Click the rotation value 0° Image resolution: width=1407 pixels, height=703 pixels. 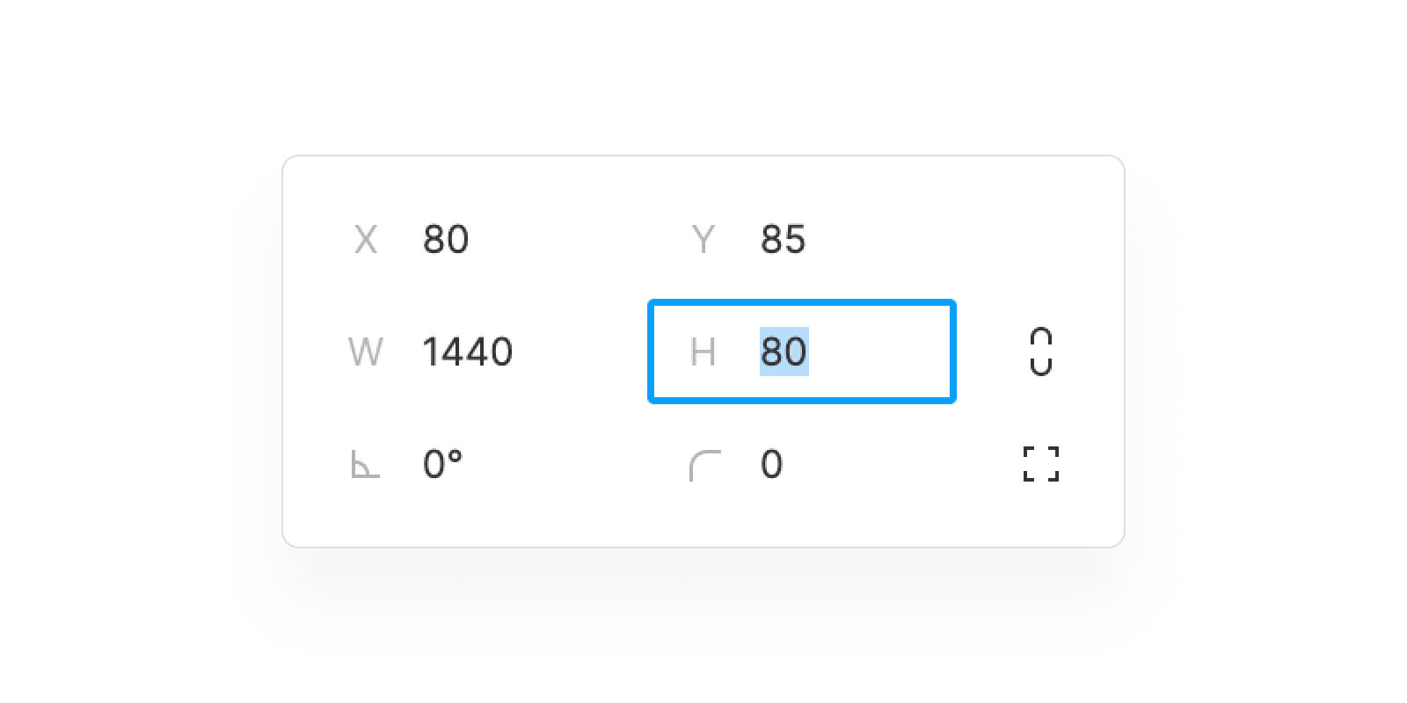pyautogui.click(x=442, y=464)
